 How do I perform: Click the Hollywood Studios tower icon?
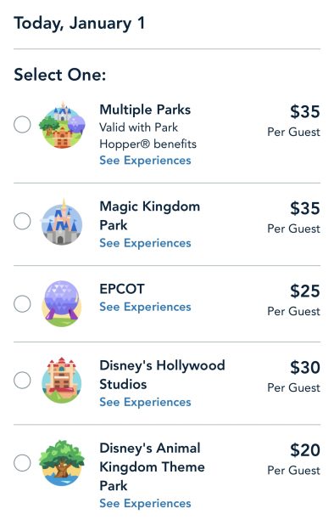click(62, 381)
